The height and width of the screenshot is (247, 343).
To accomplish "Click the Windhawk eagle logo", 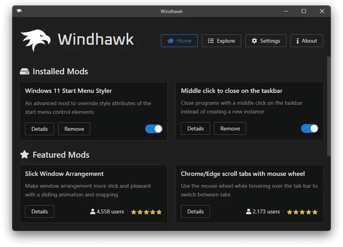I will pyautogui.click(x=36, y=40).
